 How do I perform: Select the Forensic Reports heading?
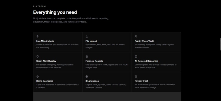(94, 61)
